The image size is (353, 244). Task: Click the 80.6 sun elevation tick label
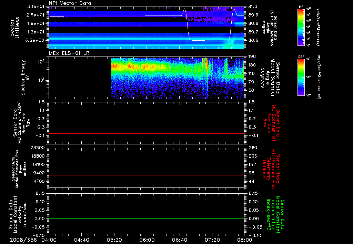[253, 40]
